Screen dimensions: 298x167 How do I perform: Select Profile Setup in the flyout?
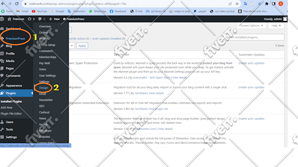pos(47,45)
